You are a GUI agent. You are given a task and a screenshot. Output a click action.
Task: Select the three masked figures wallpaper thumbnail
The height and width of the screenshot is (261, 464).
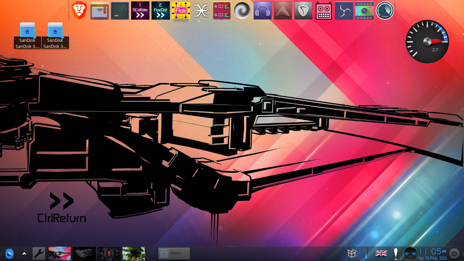(x=109, y=254)
